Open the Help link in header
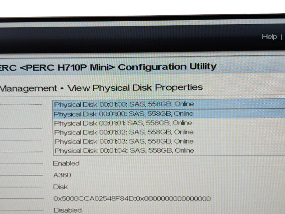Screen dimensions: 285x214 269,37
